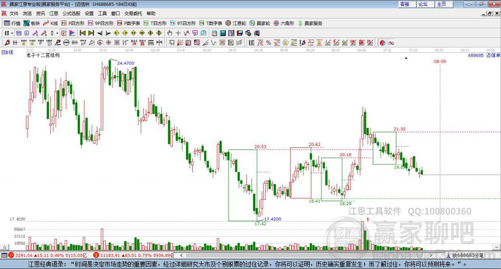The image size is (501, 269).
Task: Click the 688685 迈信林 stock label
Action: pos(484,55)
